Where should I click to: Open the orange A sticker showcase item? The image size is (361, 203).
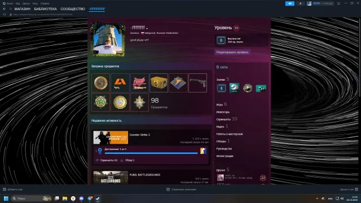120,83
